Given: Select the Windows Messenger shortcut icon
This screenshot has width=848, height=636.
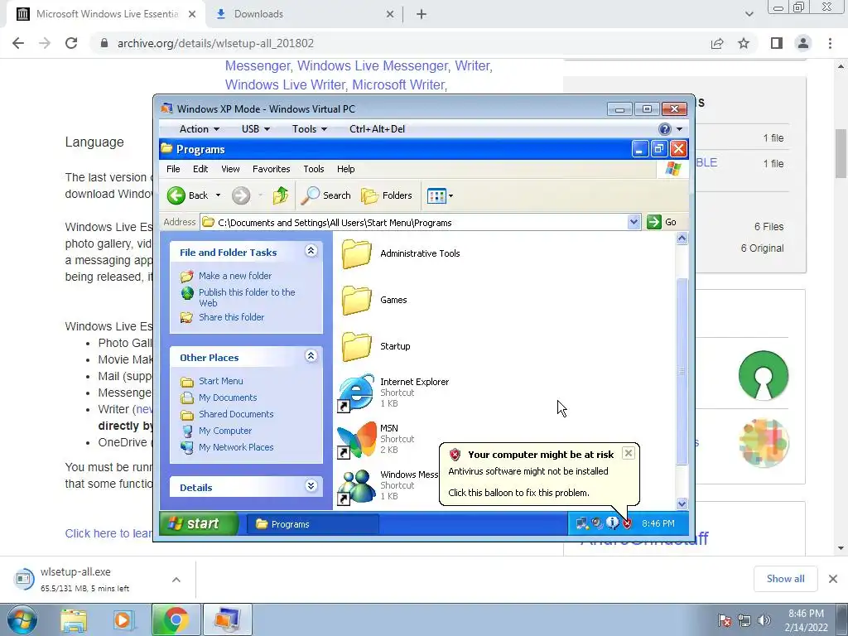Looking at the screenshot, I should tap(356, 485).
